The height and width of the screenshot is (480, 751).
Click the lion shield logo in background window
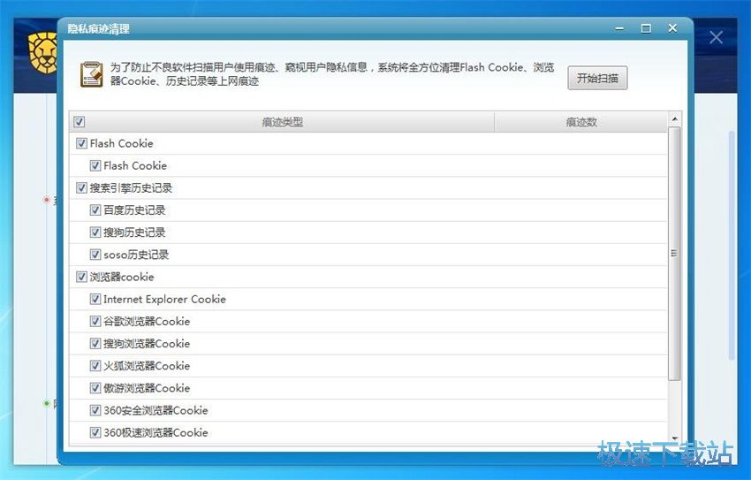pos(42,53)
